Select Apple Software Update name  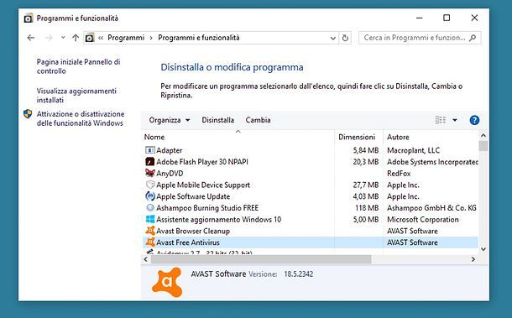193,196
